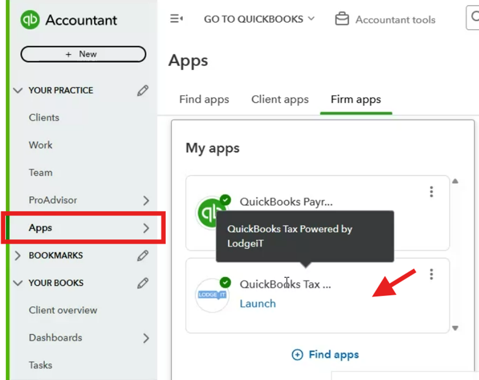The height and width of the screenshot is (380, 479).
Task: Open options menu for QuickBooks Payroll app
Action: [x=432, y=192]
